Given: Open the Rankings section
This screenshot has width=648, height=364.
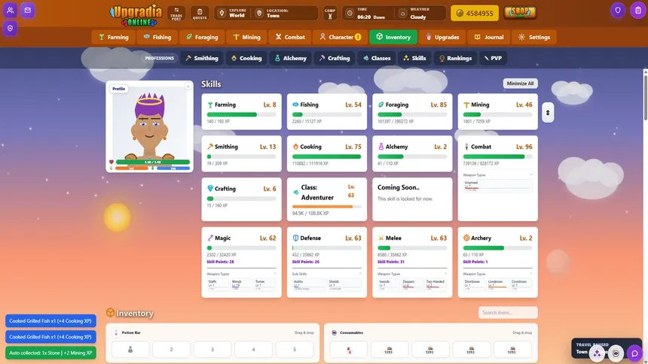Looking at the screenshot, I should click(455, 58).
